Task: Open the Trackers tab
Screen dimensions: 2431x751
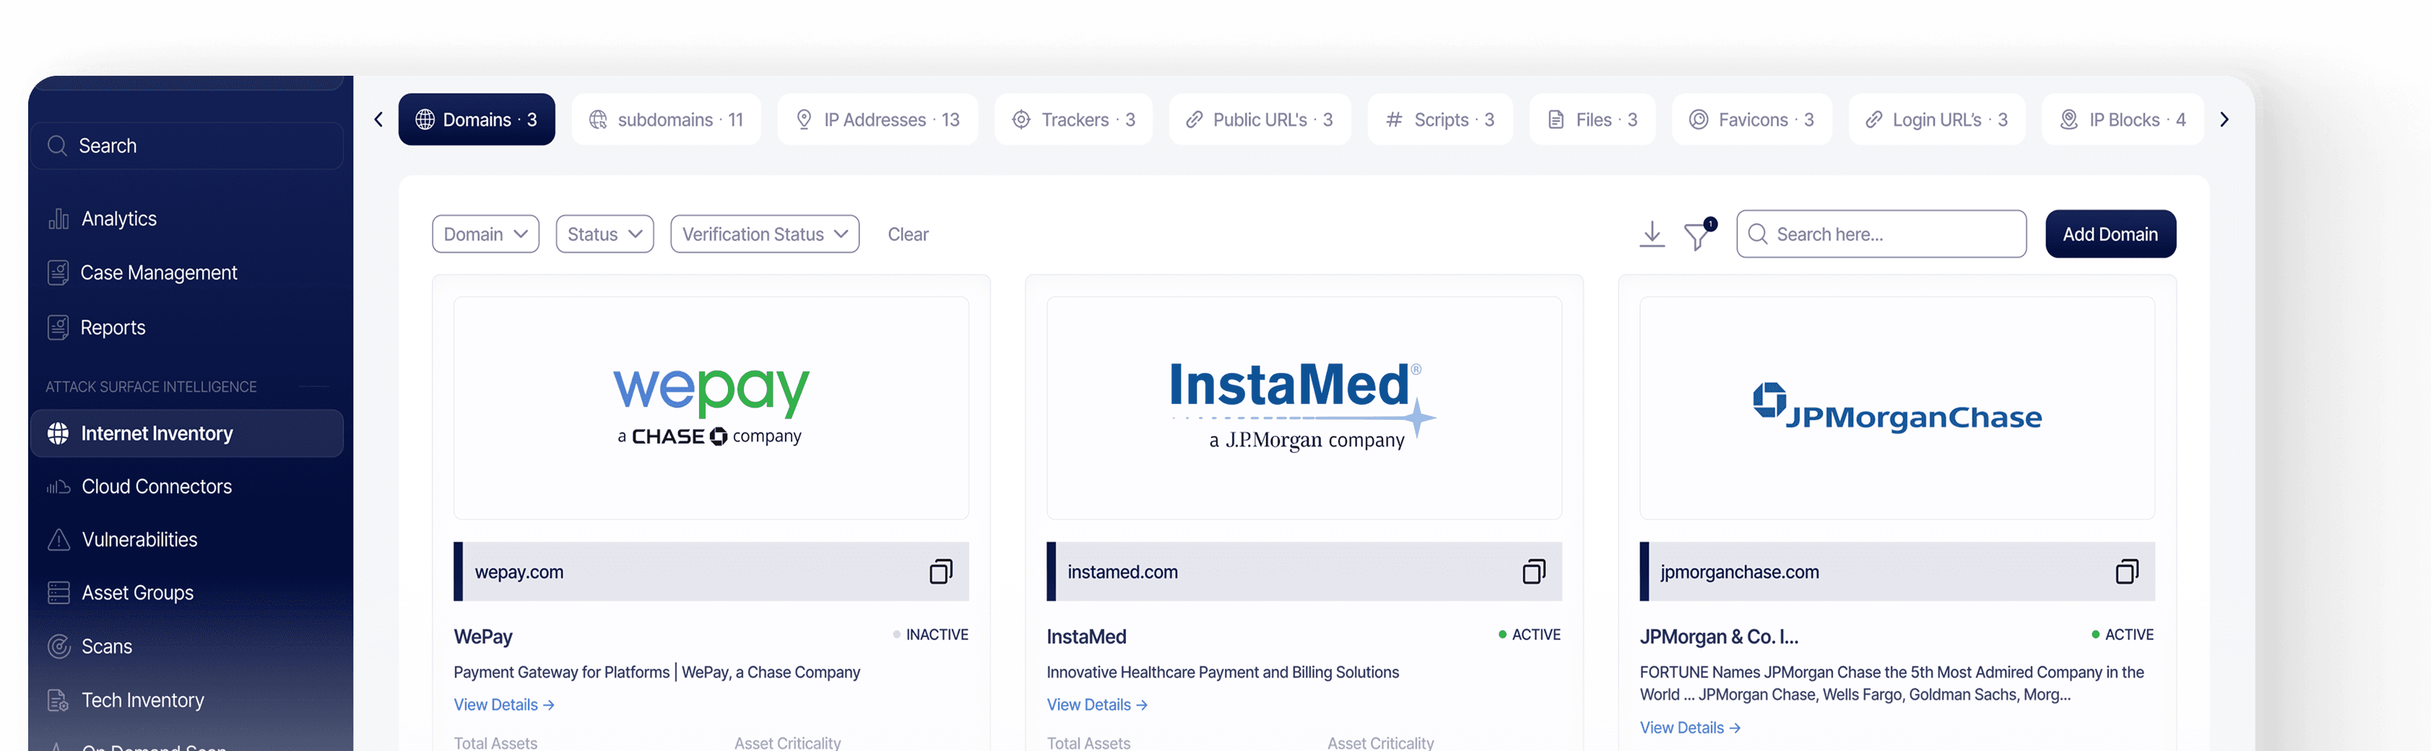Action: (1073, 120)
